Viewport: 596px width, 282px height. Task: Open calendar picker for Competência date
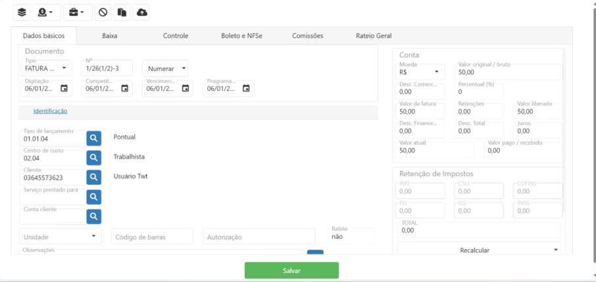tap(125, 89)
